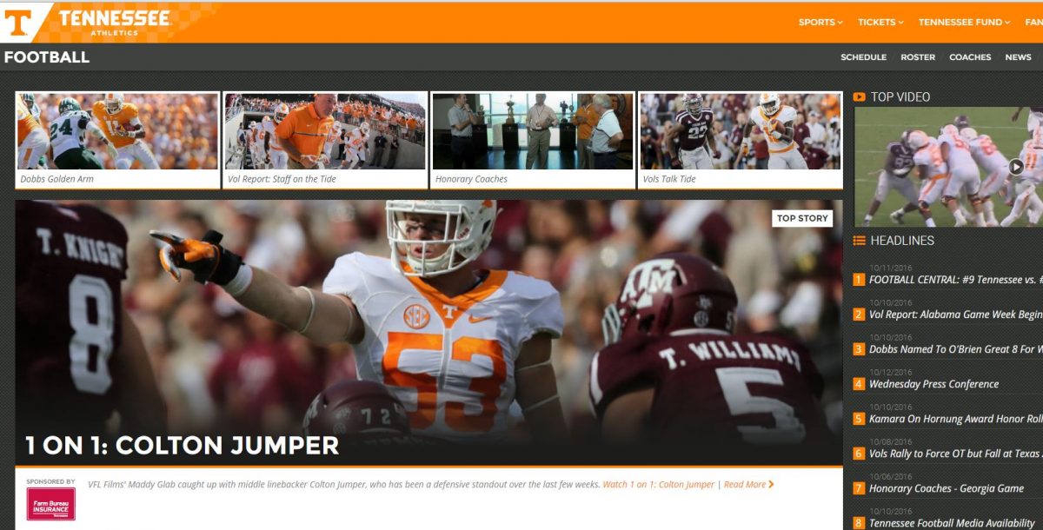Click the Top Story badge

[x=802, y=218]
